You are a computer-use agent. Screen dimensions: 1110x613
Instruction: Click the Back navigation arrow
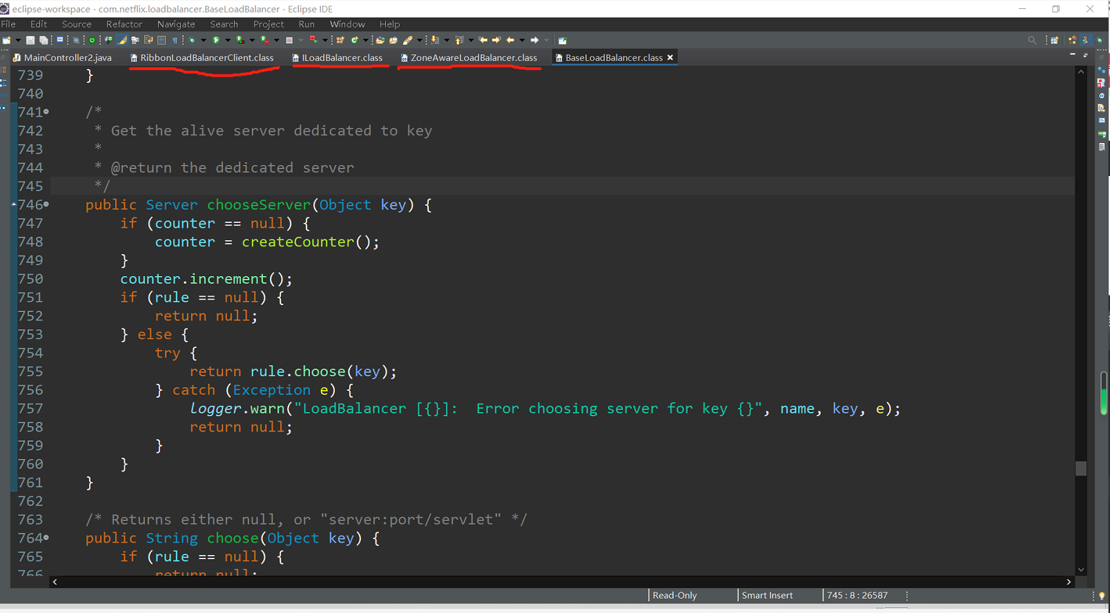coord(510,40)
